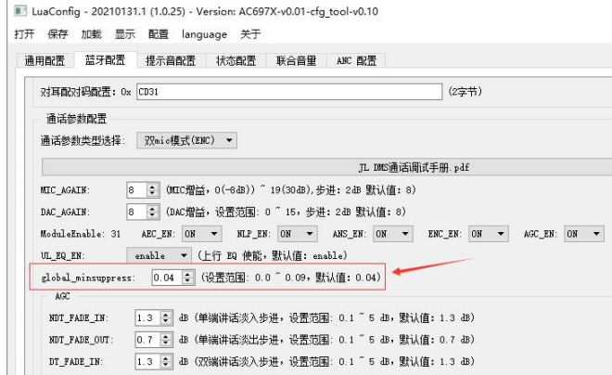This screenshot has height=375, width=612.
Task: Click the NDT_FADE_OUT value field
Action: [147, 340]
